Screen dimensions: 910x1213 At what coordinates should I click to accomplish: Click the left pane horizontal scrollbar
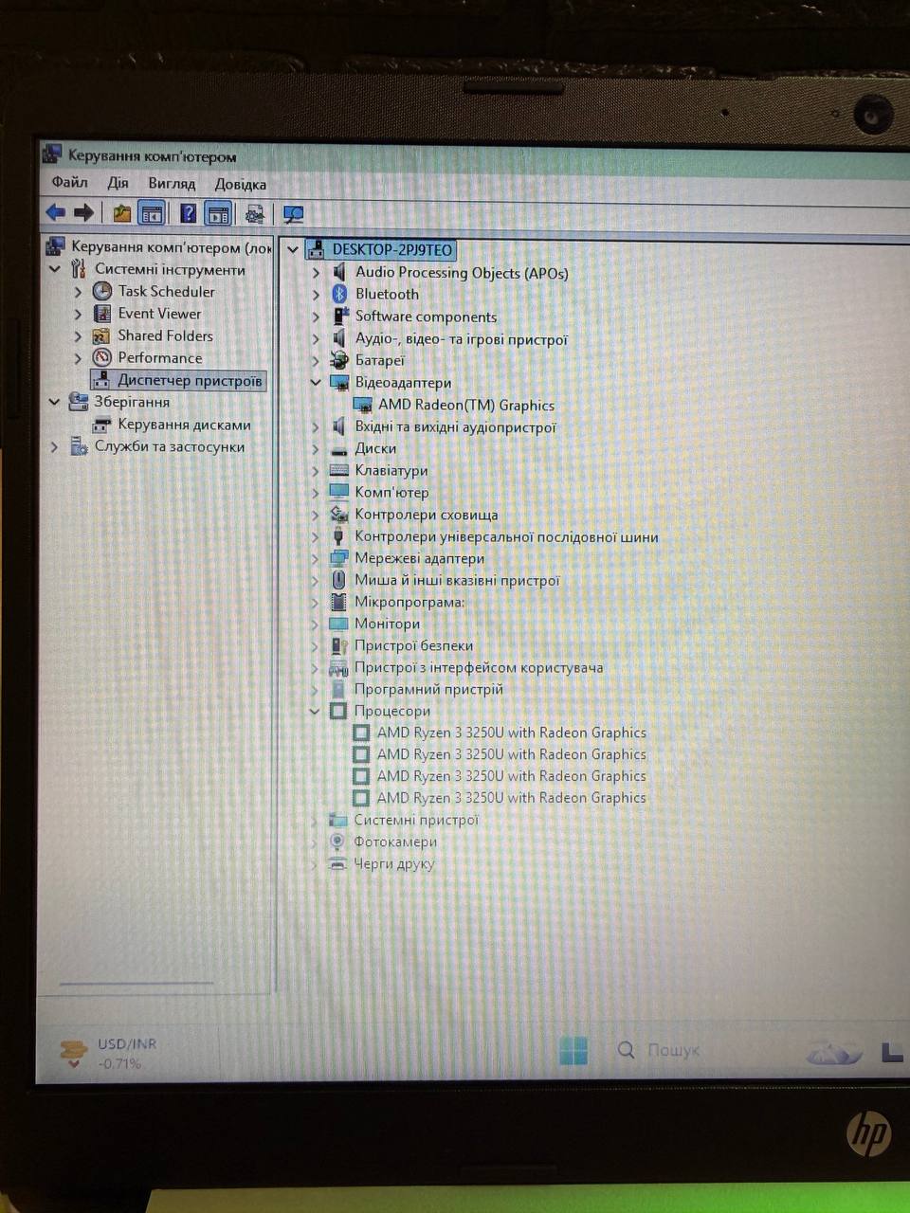[x=136, y=984]
